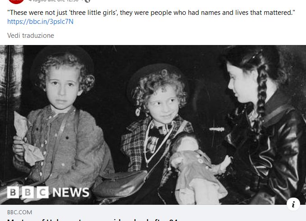Click the globe public-audience icon

pyautogui.click(x=87, y=1)
